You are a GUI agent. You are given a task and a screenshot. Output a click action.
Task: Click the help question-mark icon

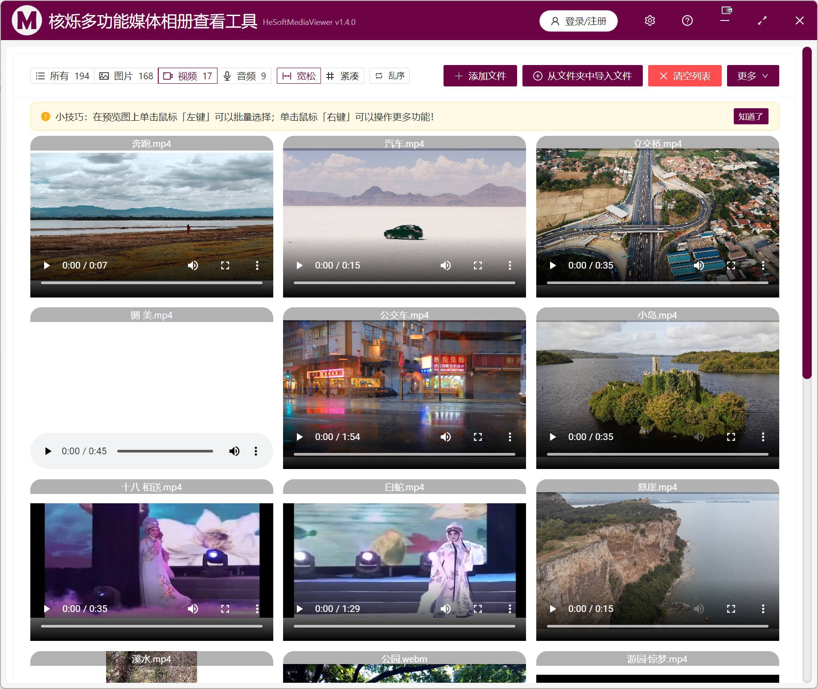point(687,20)
